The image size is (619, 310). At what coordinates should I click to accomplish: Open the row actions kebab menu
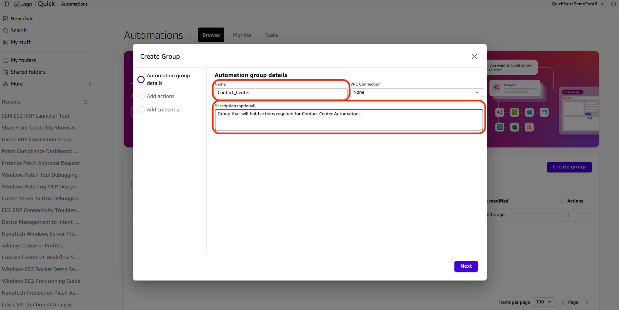click(568, 215)
